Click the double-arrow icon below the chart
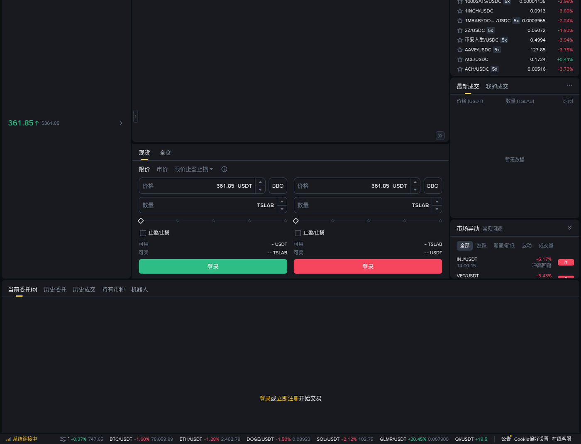Viewport: 581px width, 444px height. coord(440,136)
